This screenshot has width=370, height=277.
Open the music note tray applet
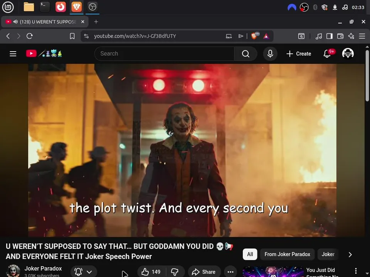tap(345, 8)
